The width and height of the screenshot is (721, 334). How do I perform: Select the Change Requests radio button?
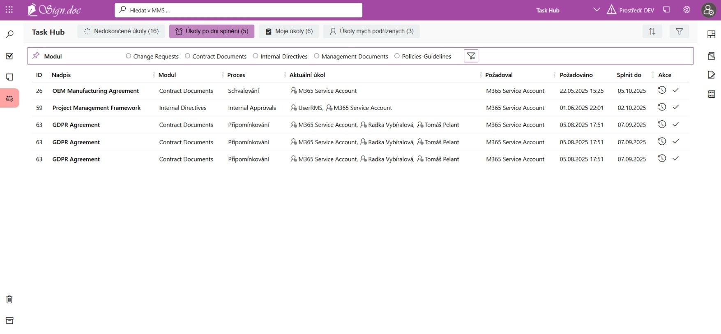[x=129, y=56]
